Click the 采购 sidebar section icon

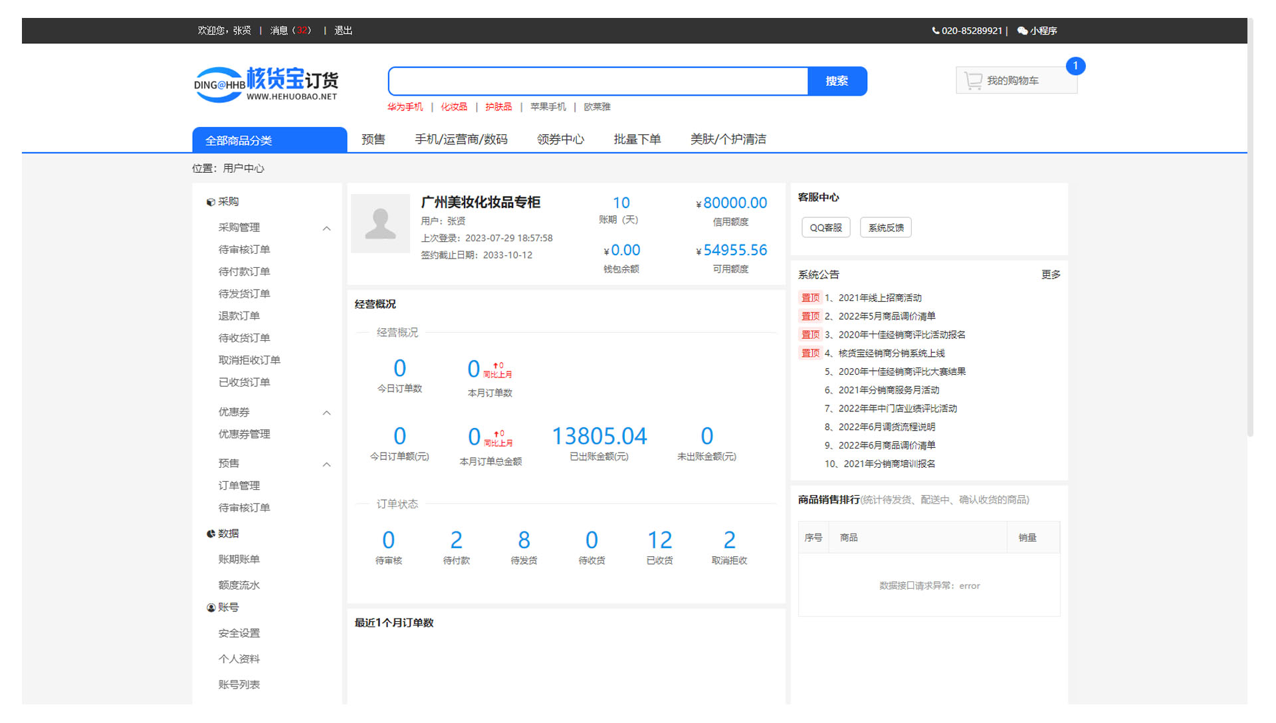pyautogui.click(x=211, y=202)
